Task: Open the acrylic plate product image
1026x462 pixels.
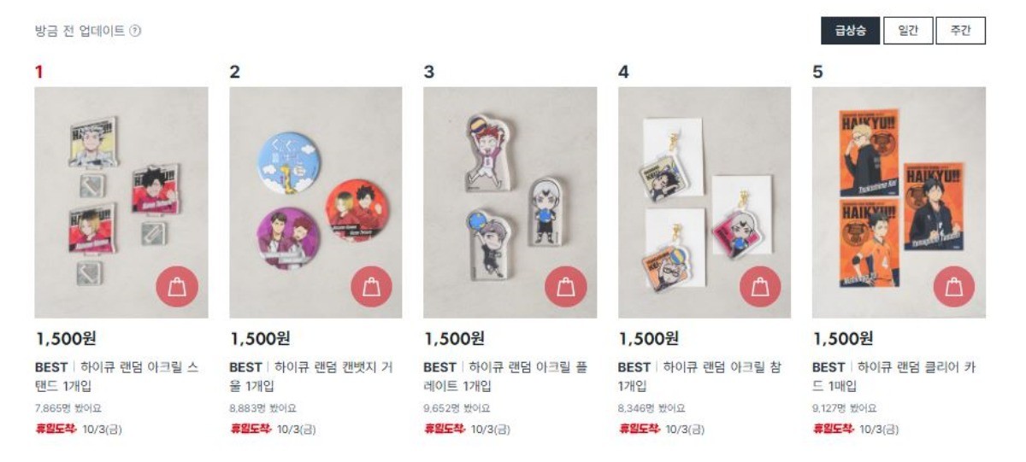Action: 510,202
